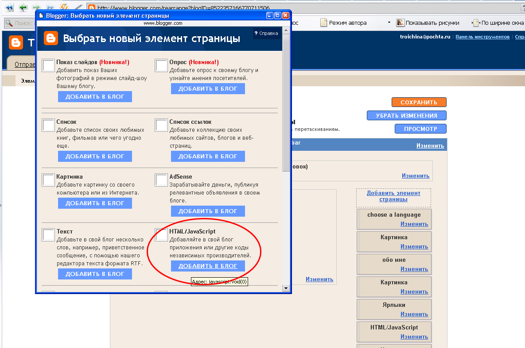Screen dimensions: 525x348
Task: Go back with the green arrow icon
Action: click(23, 7)
